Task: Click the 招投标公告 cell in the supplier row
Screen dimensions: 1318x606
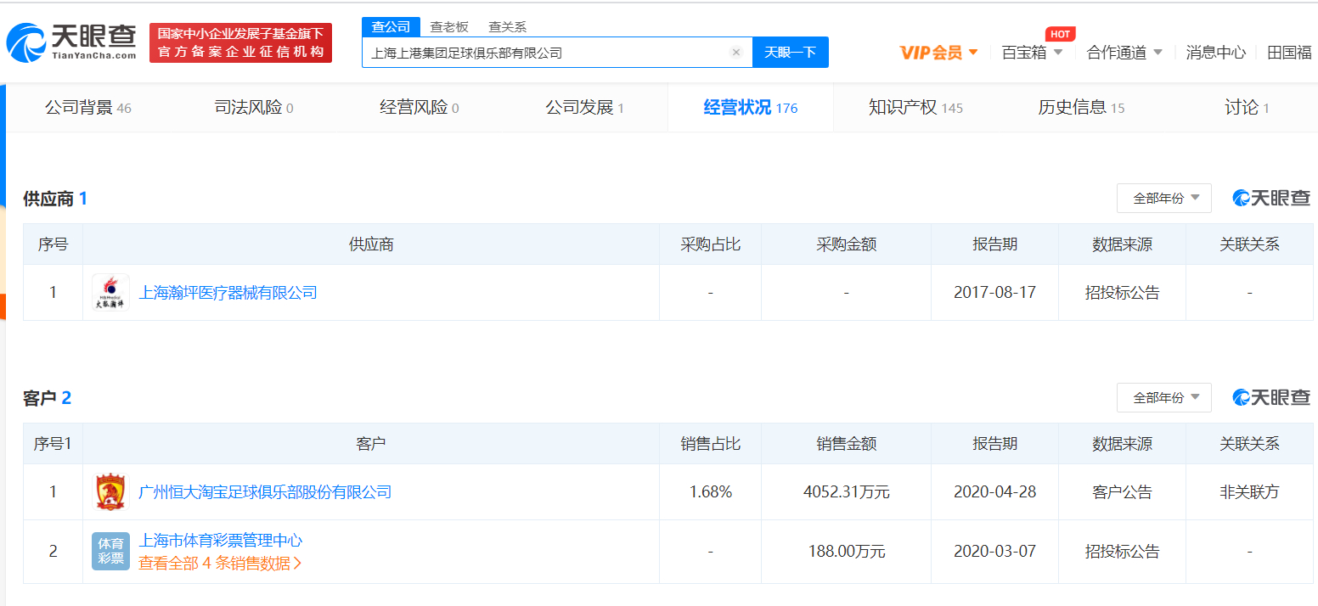Action: point(1123,293)
